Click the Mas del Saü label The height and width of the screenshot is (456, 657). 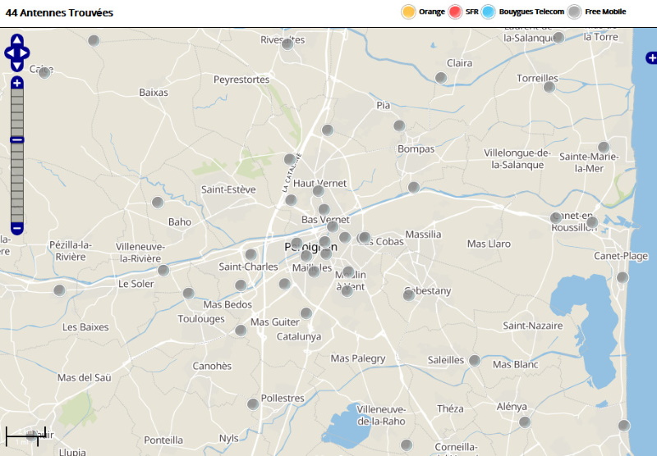click(85, 378)
